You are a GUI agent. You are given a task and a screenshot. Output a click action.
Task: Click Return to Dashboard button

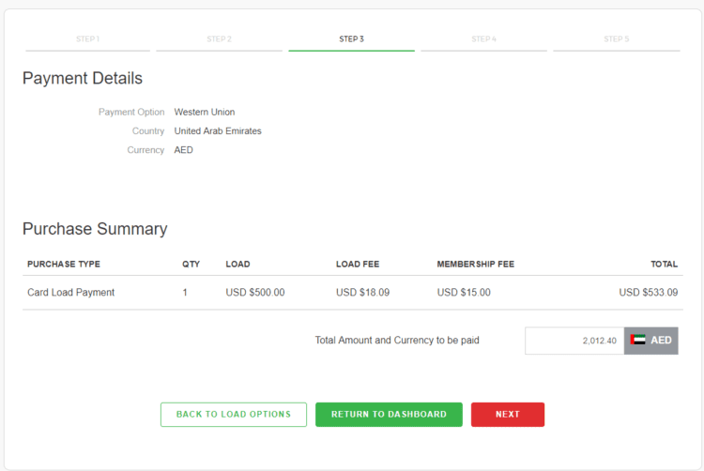pos(389,415)
